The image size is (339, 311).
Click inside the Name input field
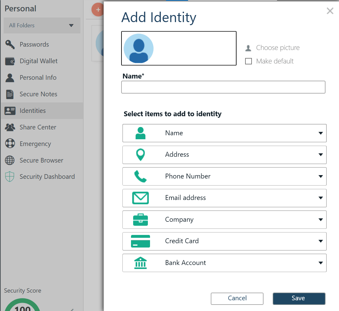pos(223,87)
